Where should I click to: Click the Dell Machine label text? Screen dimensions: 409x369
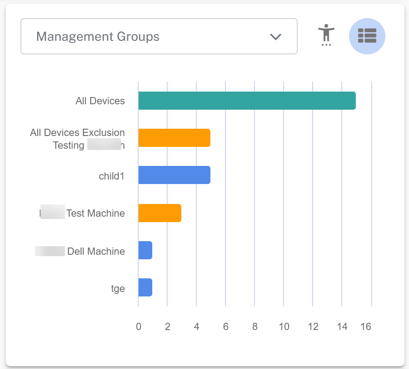tap(96, 251)
